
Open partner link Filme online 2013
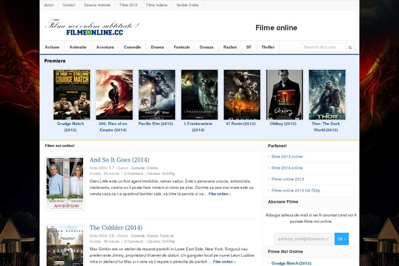point(288,179)
